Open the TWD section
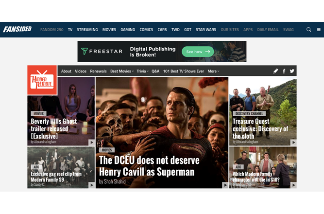Viewport: 324px width, 214px height. pyautogui.click(x=175, y=30)
